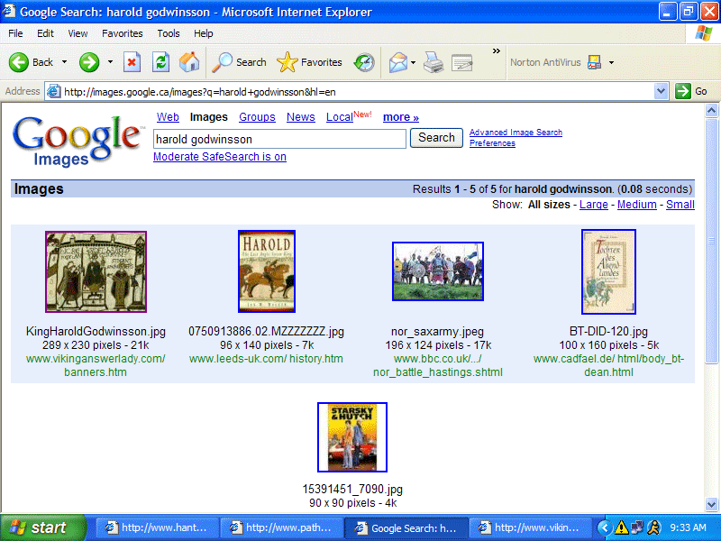Click the Google Search button
The image size is (721, 541).
click(436, 138)
